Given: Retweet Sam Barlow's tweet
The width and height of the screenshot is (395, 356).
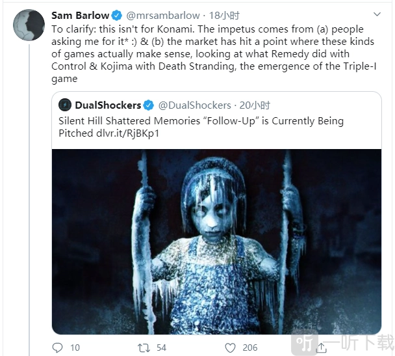Looking at the screenshot, I should 144,348.
